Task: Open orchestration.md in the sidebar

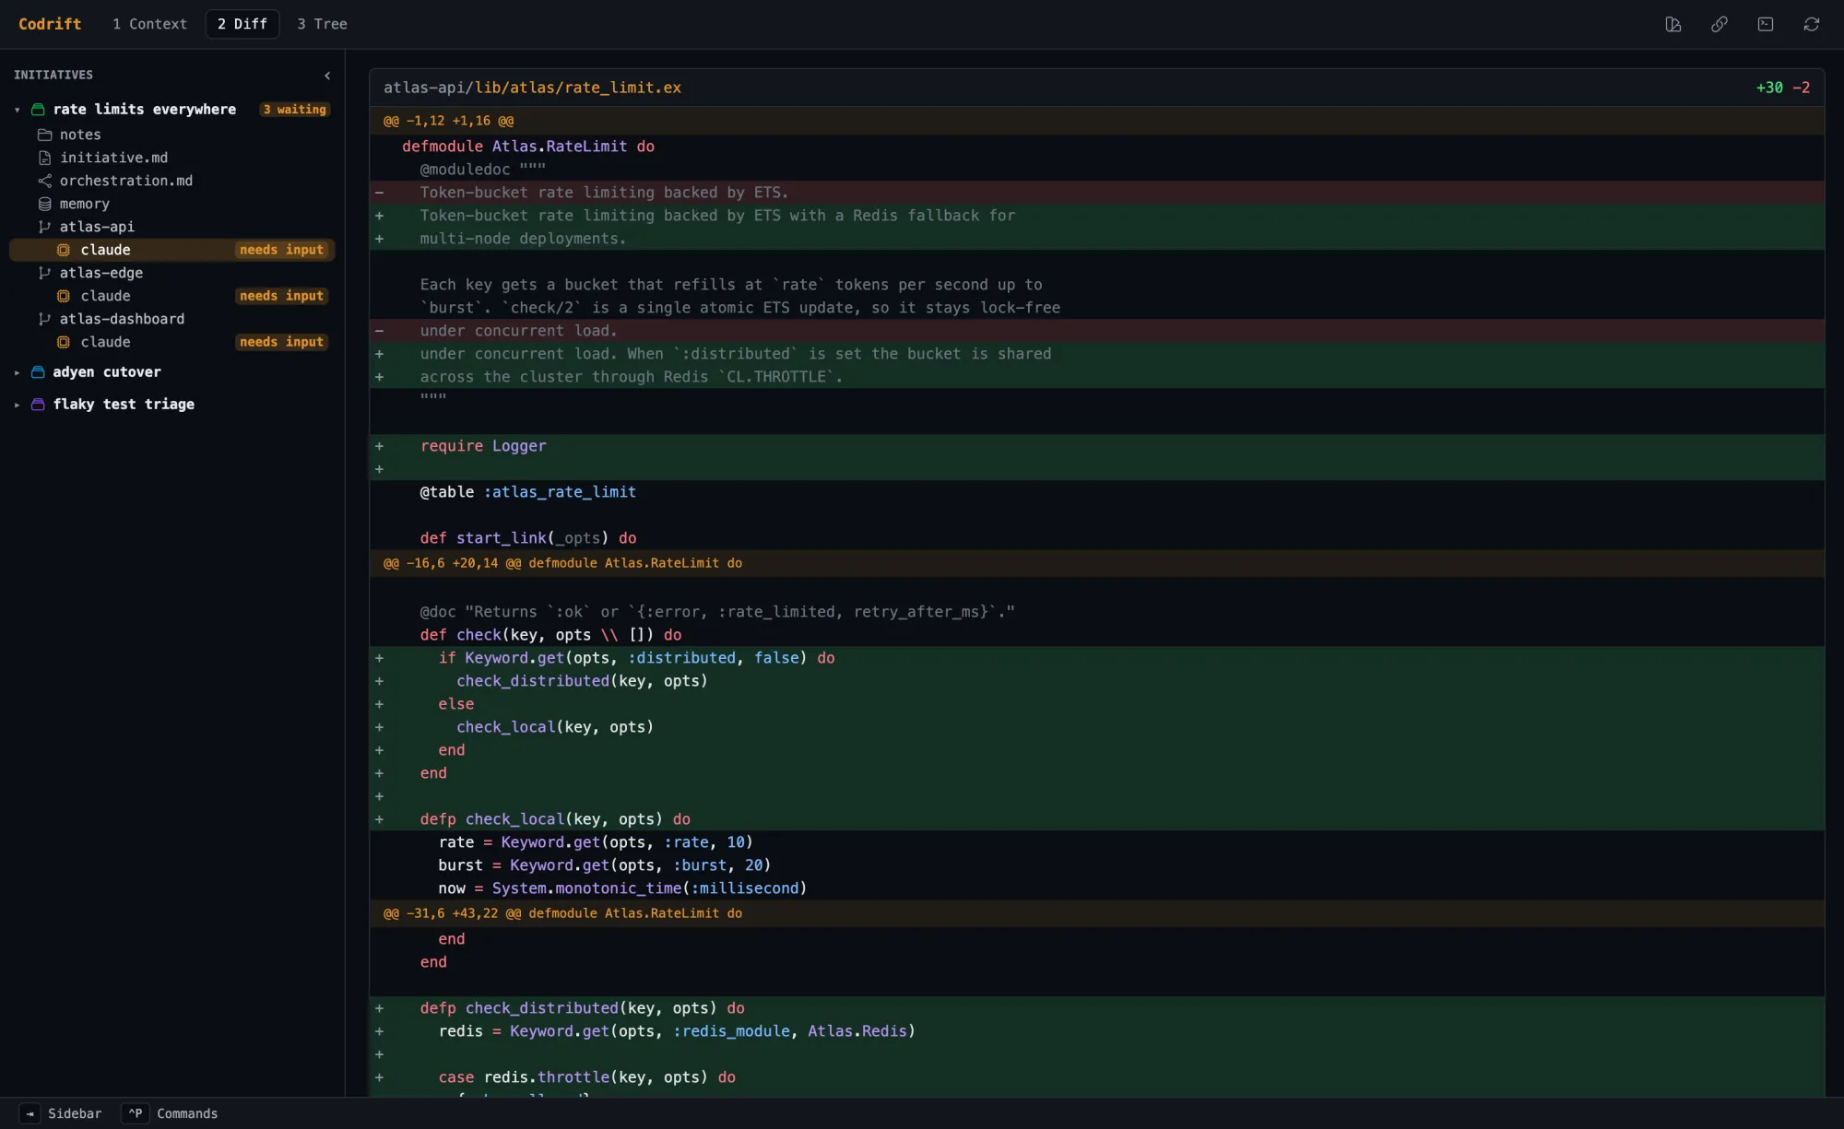Action: [172, 181]
